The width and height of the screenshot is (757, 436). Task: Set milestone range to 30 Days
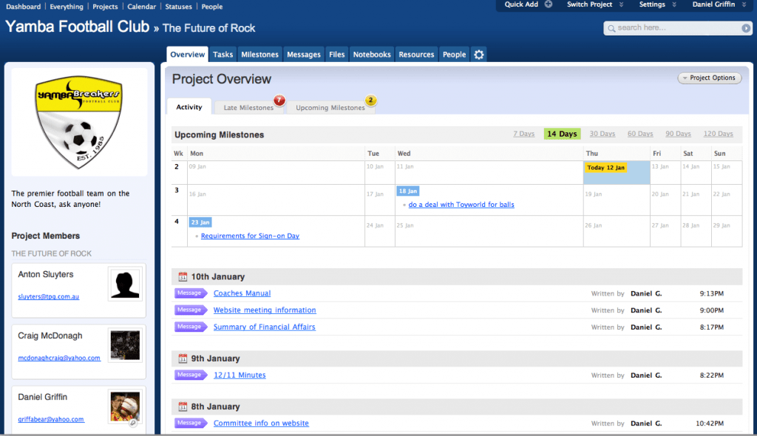pos(602,134)
